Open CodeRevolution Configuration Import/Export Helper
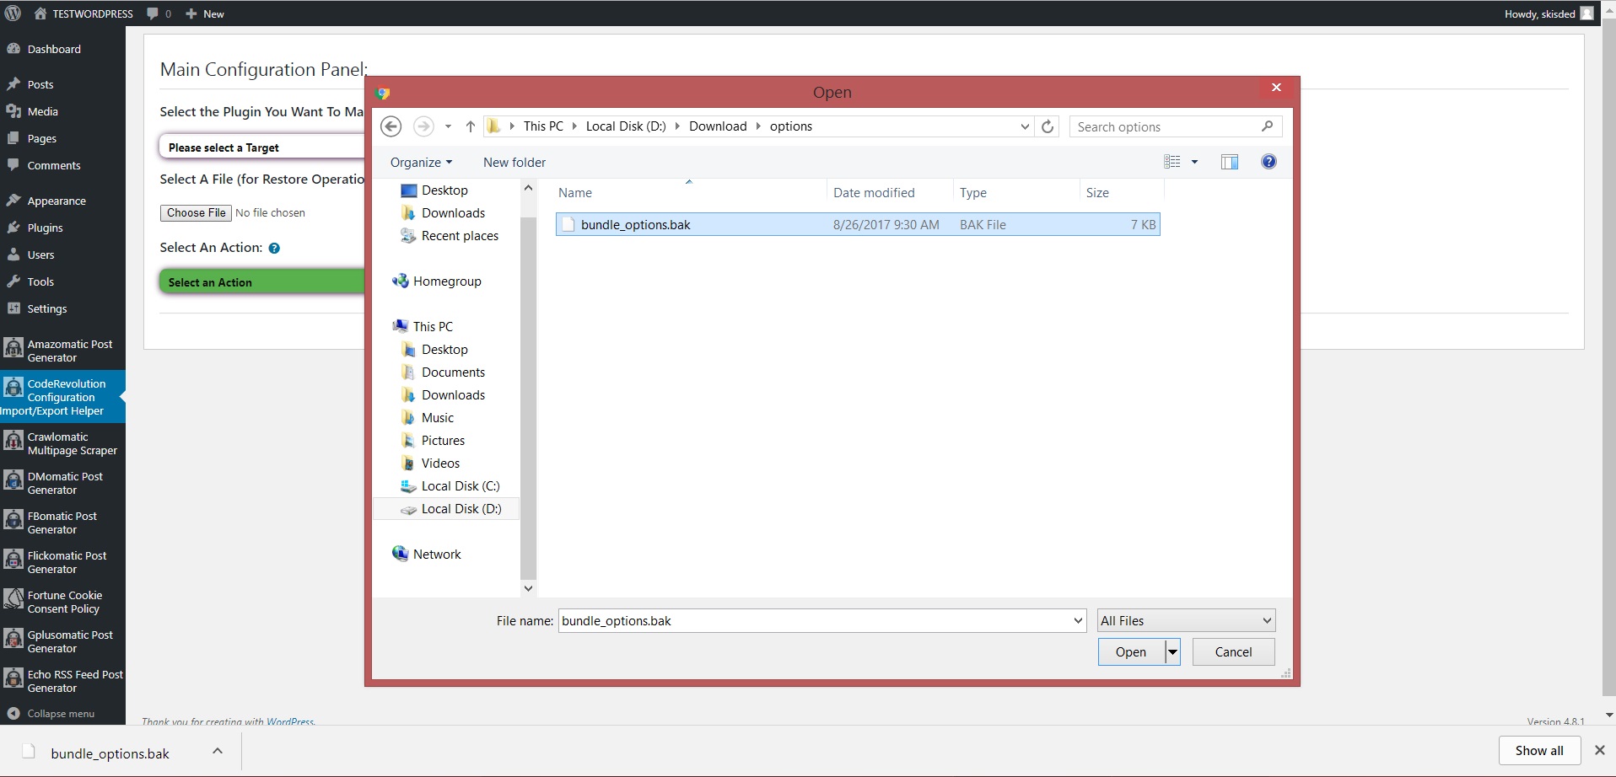 pyautogui.click(x=62, y=397)
